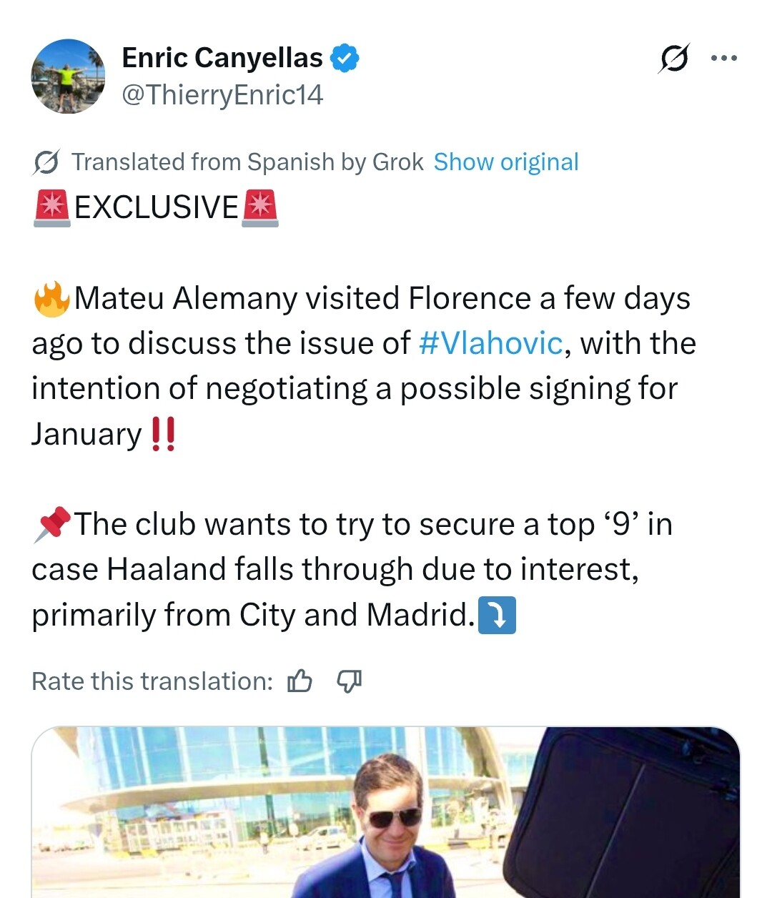Viewport: 772px width, 898px height.
Task: Open Grok actions icon beside the more menu
Action: click(673, 59)
